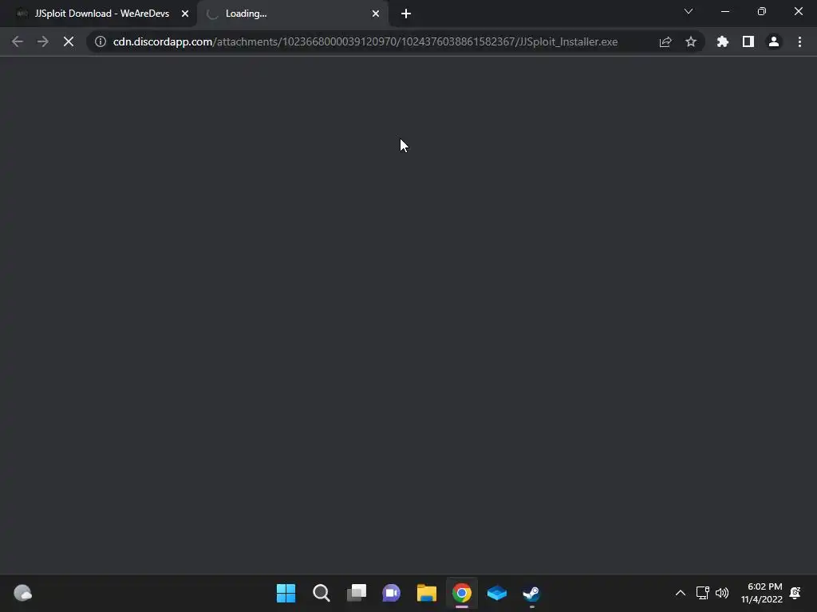Screen dimensions: 817x612
Task: Open File Explorer from taskbar
Action: (427, 593)
